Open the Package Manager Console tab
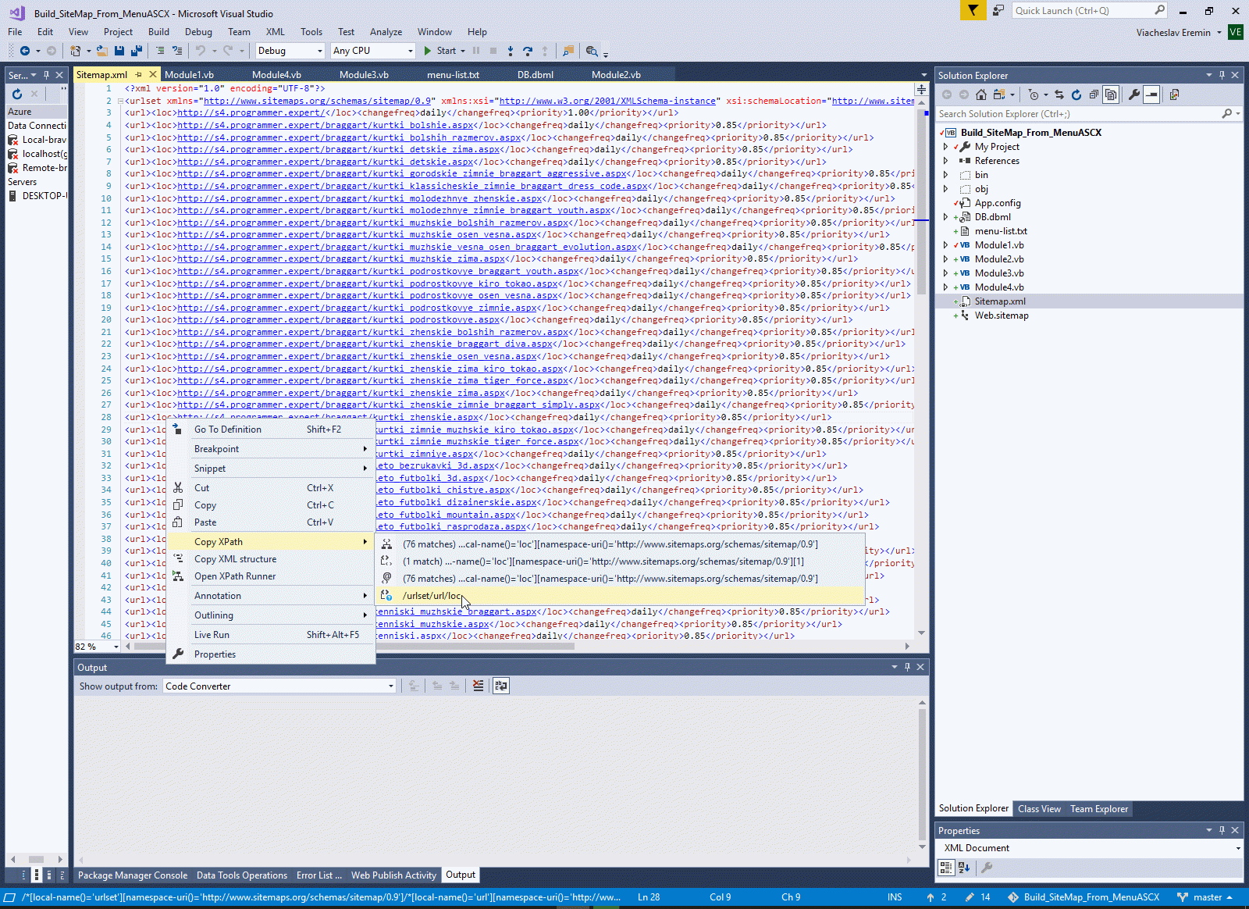The image size is (1249, 909). coord(133,875)
